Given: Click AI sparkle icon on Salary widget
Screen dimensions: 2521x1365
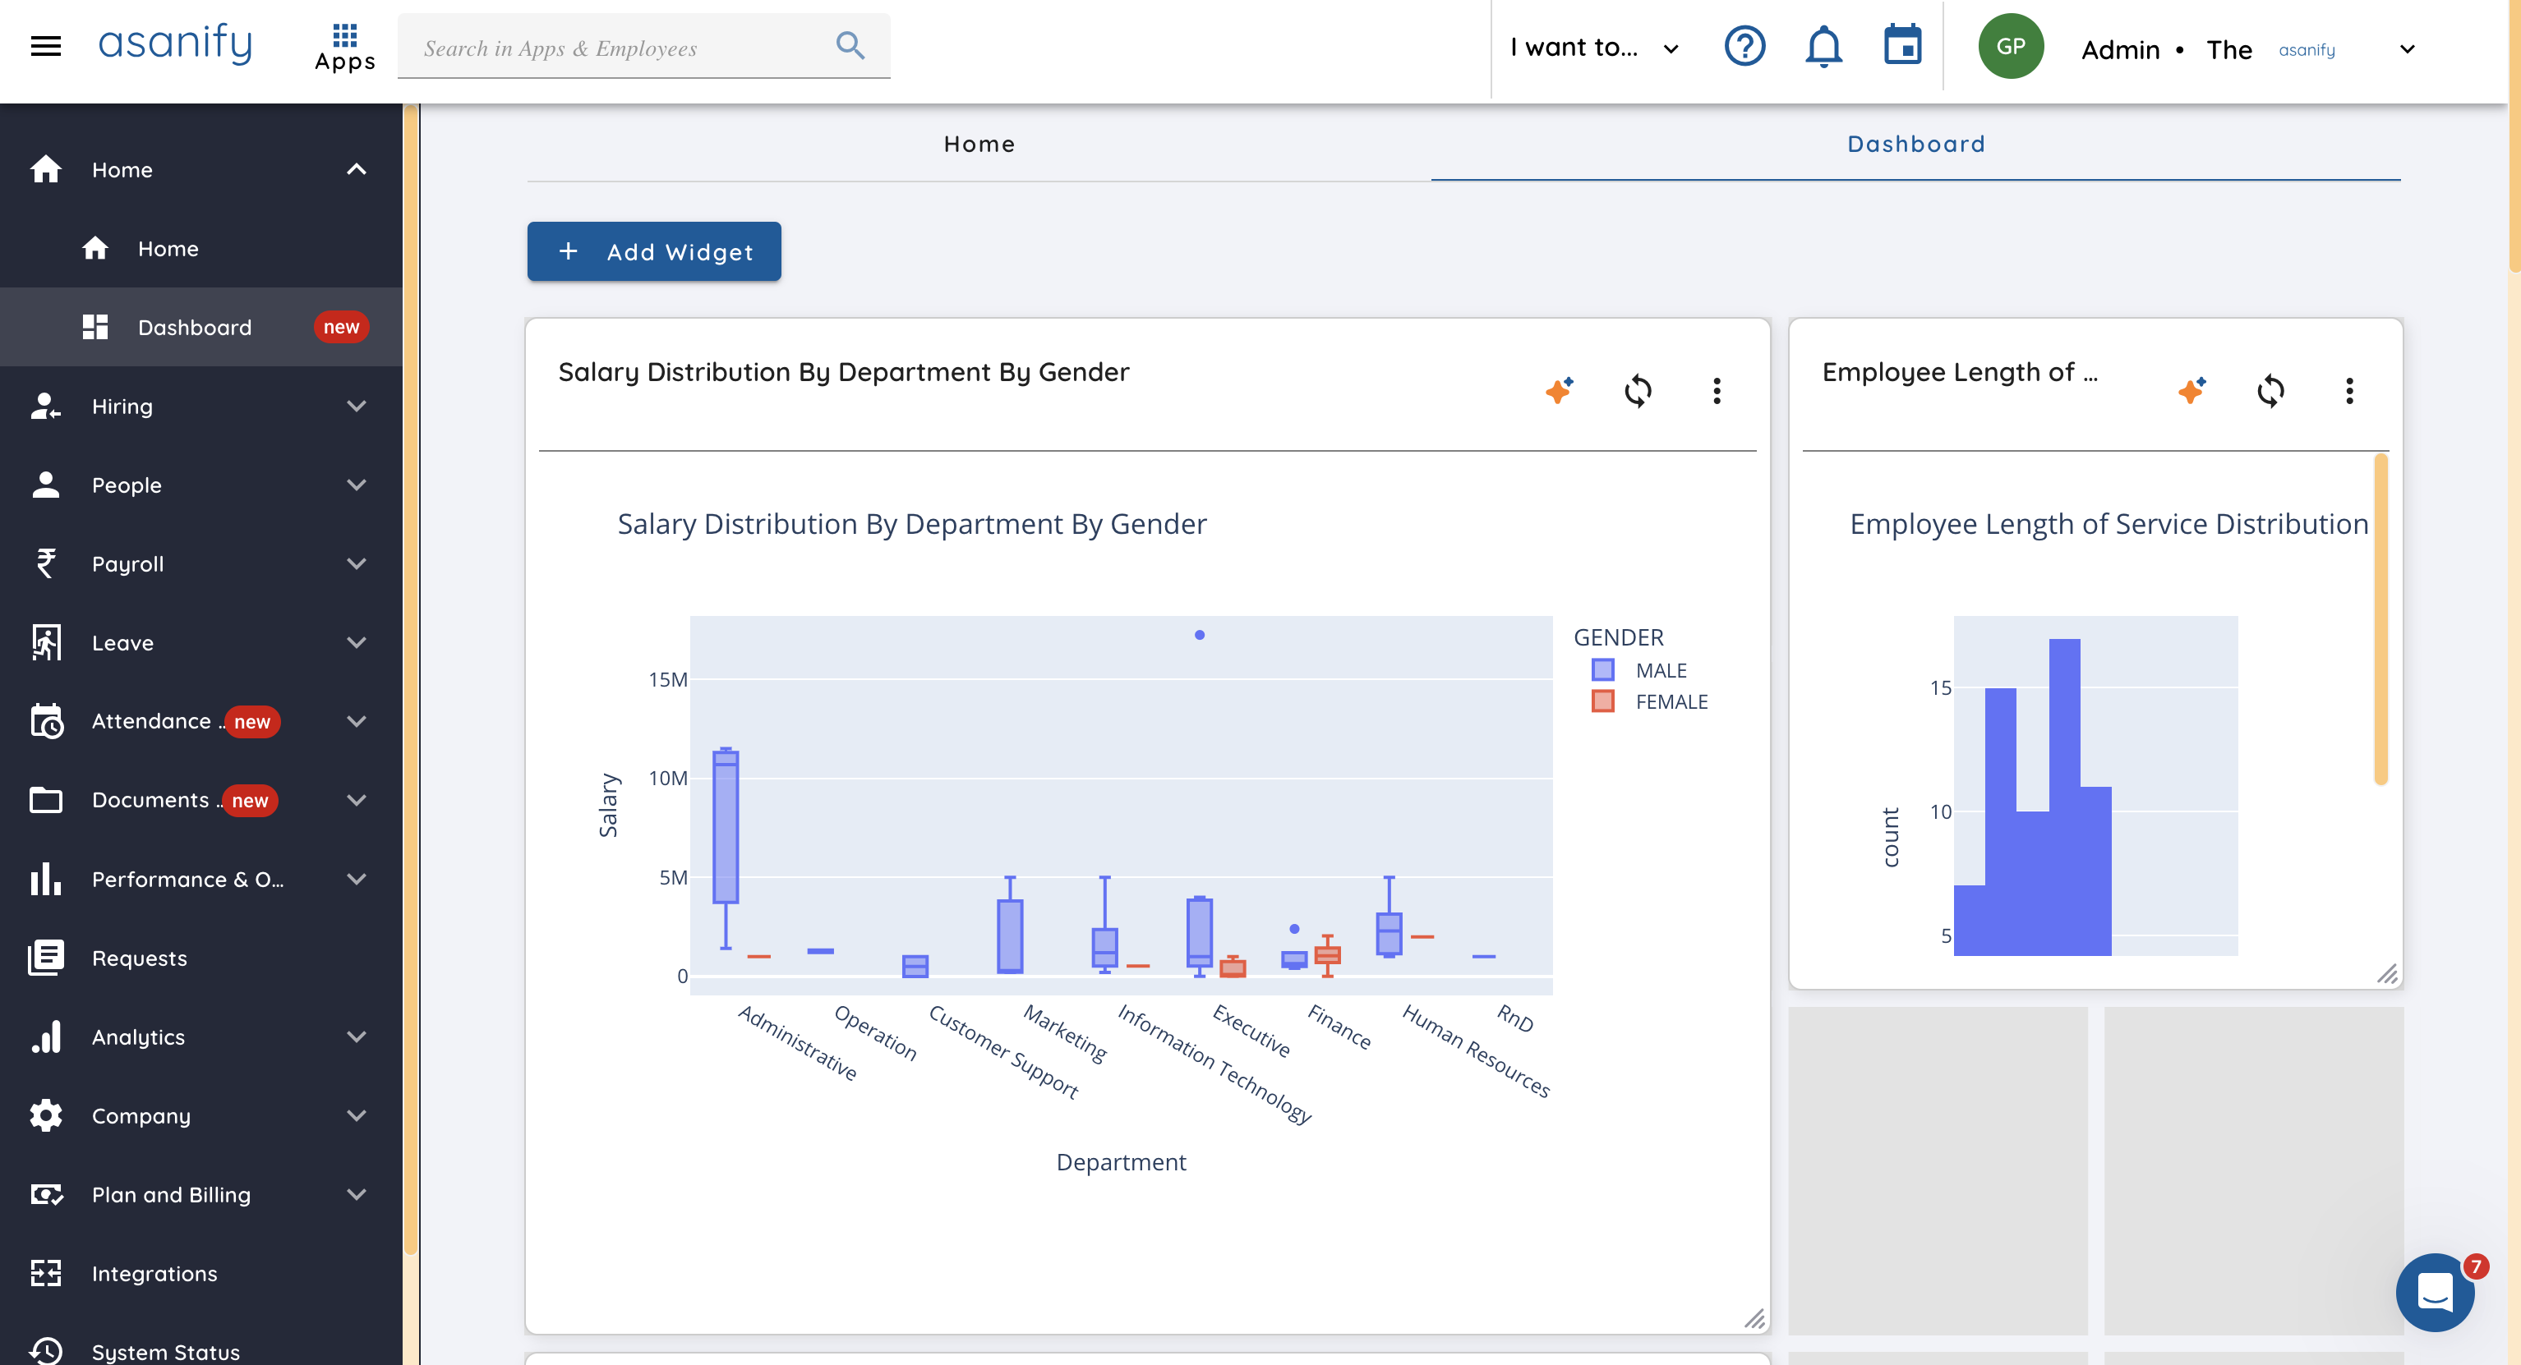Looking at the screenshot, I should pyautogui.click(x=1559, y=392).
